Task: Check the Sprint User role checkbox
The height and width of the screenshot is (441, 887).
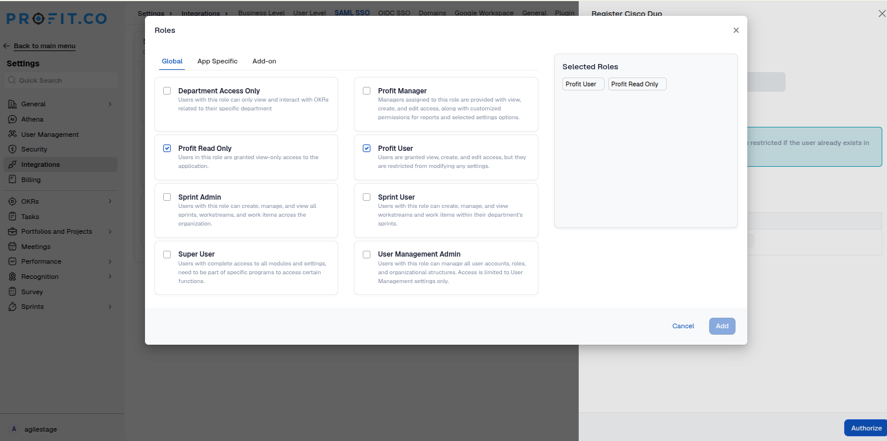Action: click(367, 197)
